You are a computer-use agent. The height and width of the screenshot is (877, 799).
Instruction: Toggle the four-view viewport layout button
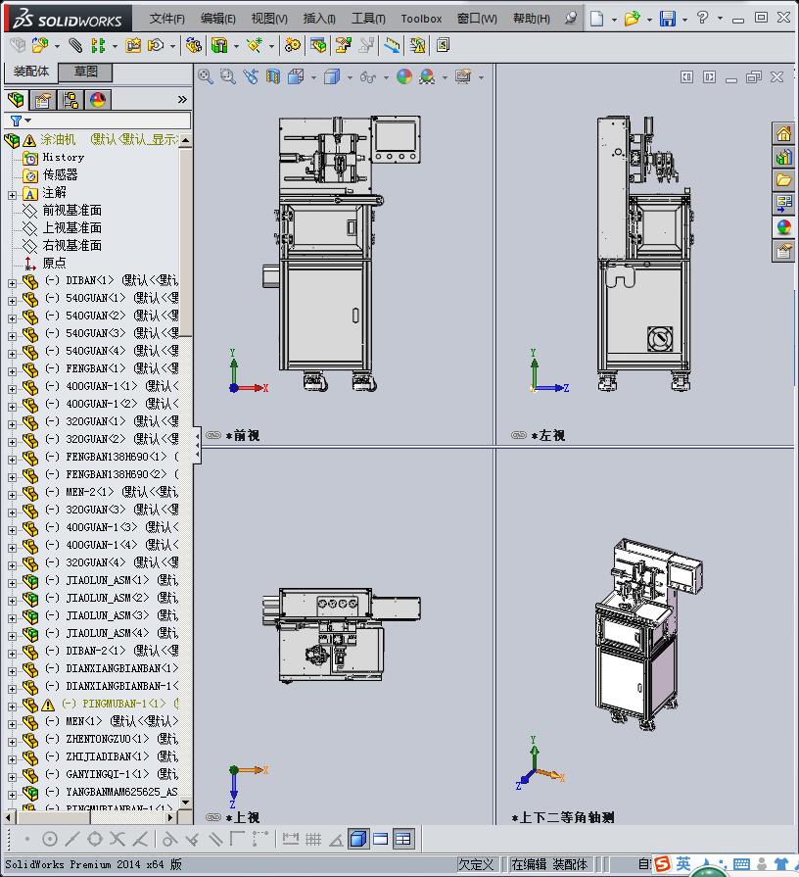(x=402, y=839)
